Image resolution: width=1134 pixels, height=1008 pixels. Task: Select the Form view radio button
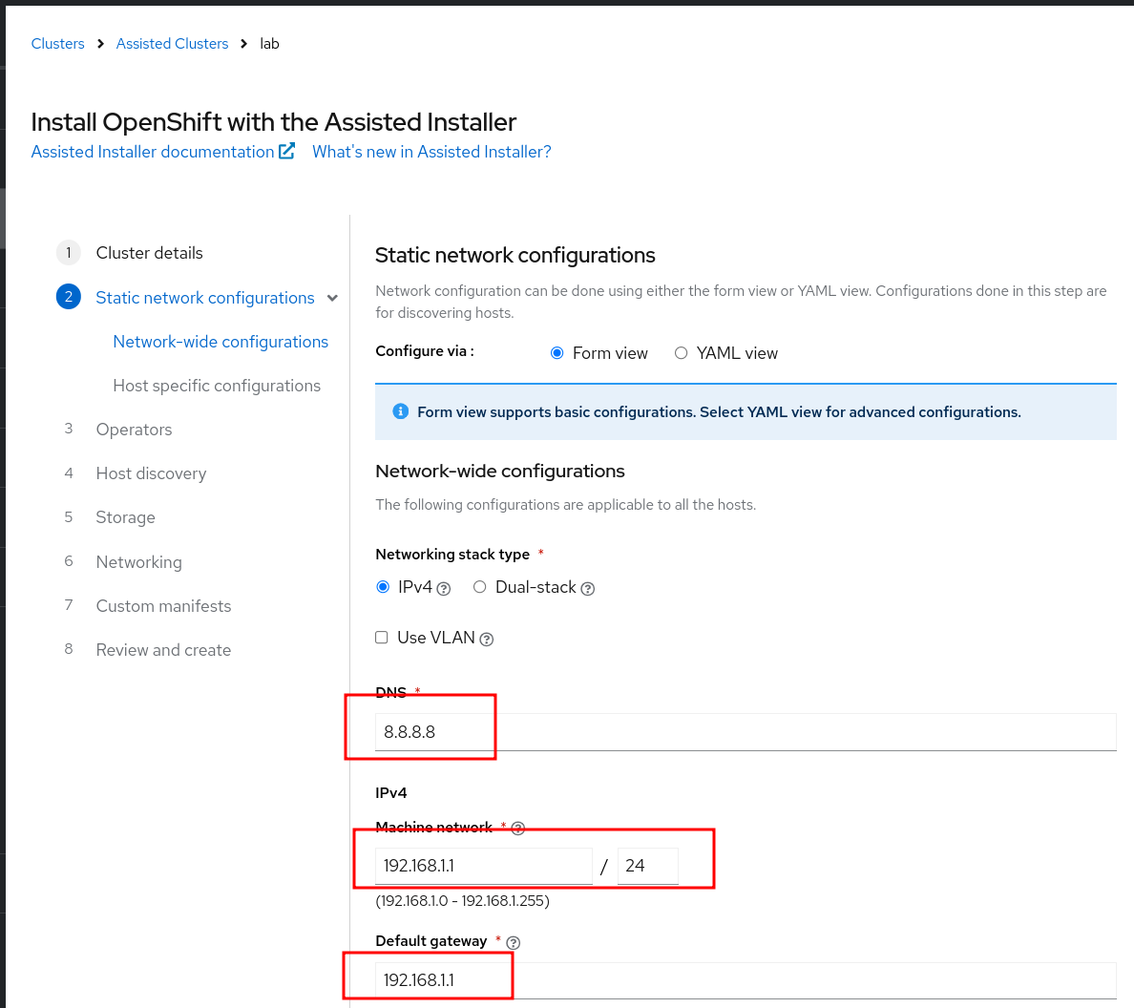556,353
